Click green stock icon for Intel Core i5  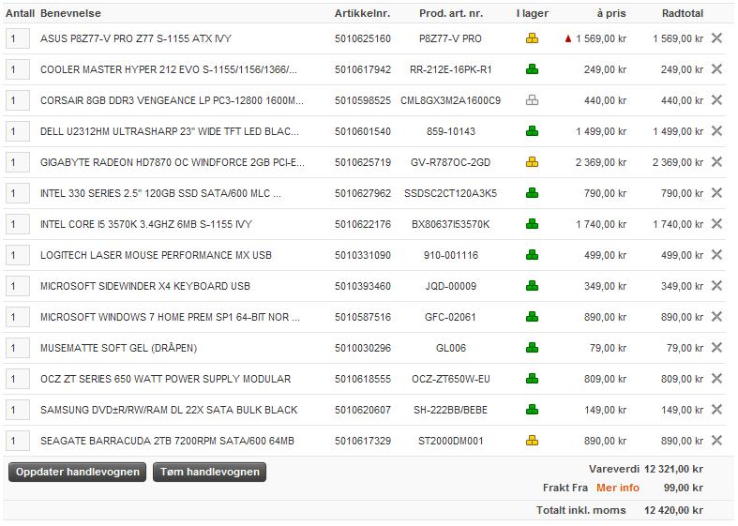(532, 224)
